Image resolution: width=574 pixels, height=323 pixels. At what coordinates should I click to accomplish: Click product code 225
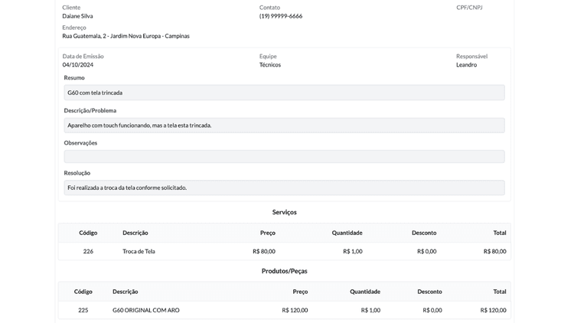coord(83,310)
